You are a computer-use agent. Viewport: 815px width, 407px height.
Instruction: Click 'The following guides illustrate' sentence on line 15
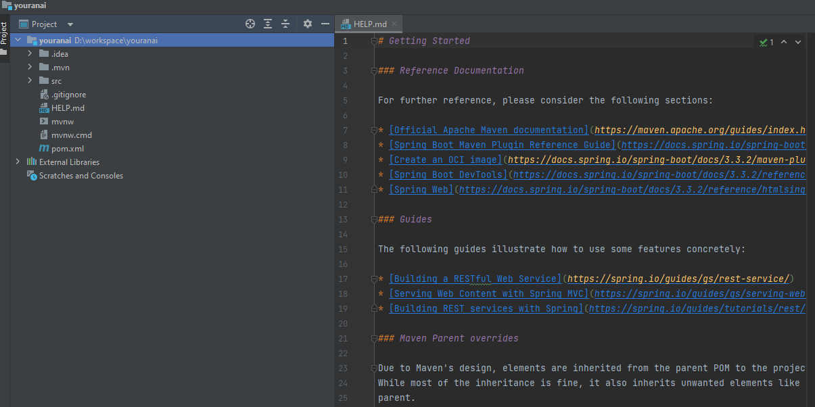coord(562,249)
